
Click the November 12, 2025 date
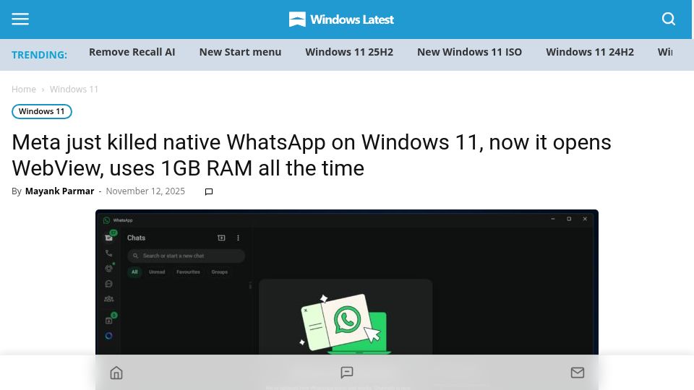(145, 191)
